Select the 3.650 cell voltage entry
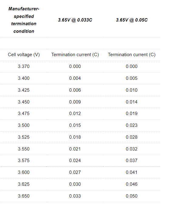 click(x=24, y=196)
